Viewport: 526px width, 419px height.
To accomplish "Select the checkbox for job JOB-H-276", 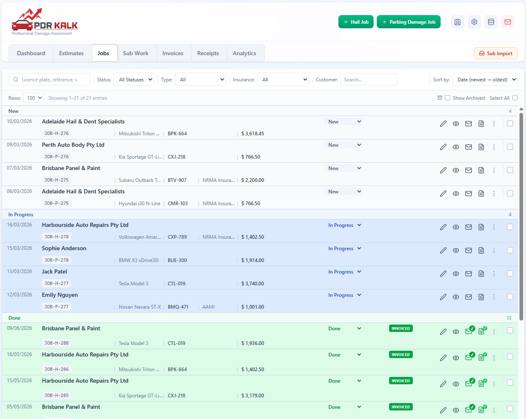I will (x=510, y=123).
